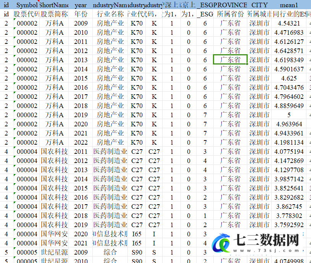The width and height of the screenshot is (311, 263).
Task: Select id cell 4 in 2019 row
Action: [6, 225]
